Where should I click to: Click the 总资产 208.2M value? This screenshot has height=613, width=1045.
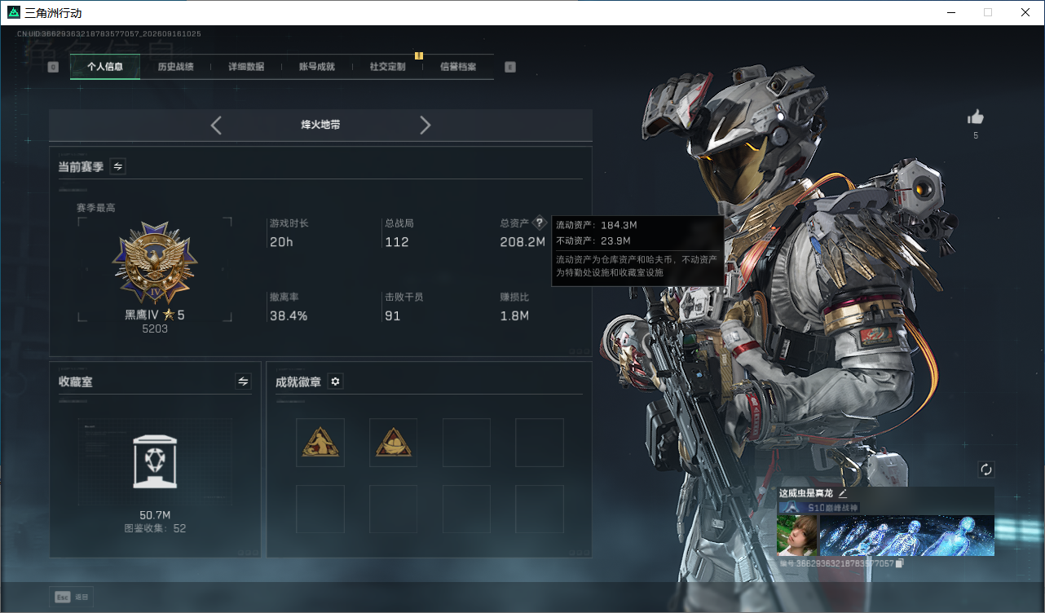tap(522, 242)
